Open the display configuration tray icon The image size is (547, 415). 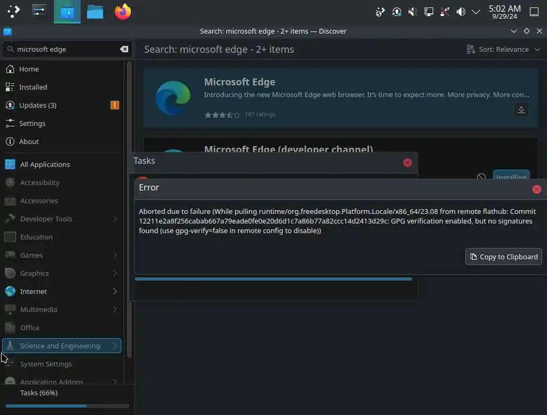(429, 12)
